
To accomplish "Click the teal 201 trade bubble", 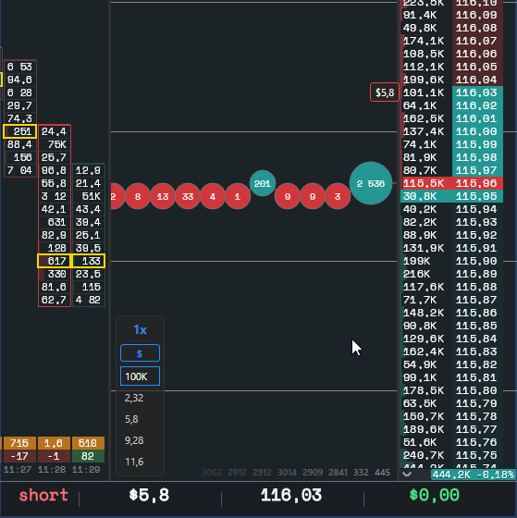I will [x=263, y=183].
